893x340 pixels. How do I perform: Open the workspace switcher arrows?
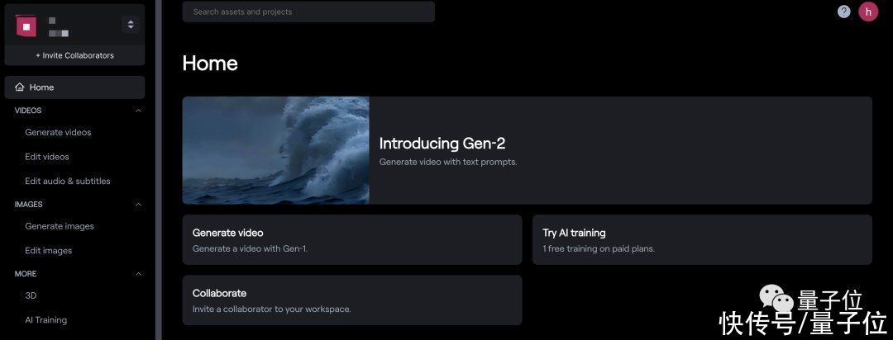pyautogui.click(x=131, y=25)
